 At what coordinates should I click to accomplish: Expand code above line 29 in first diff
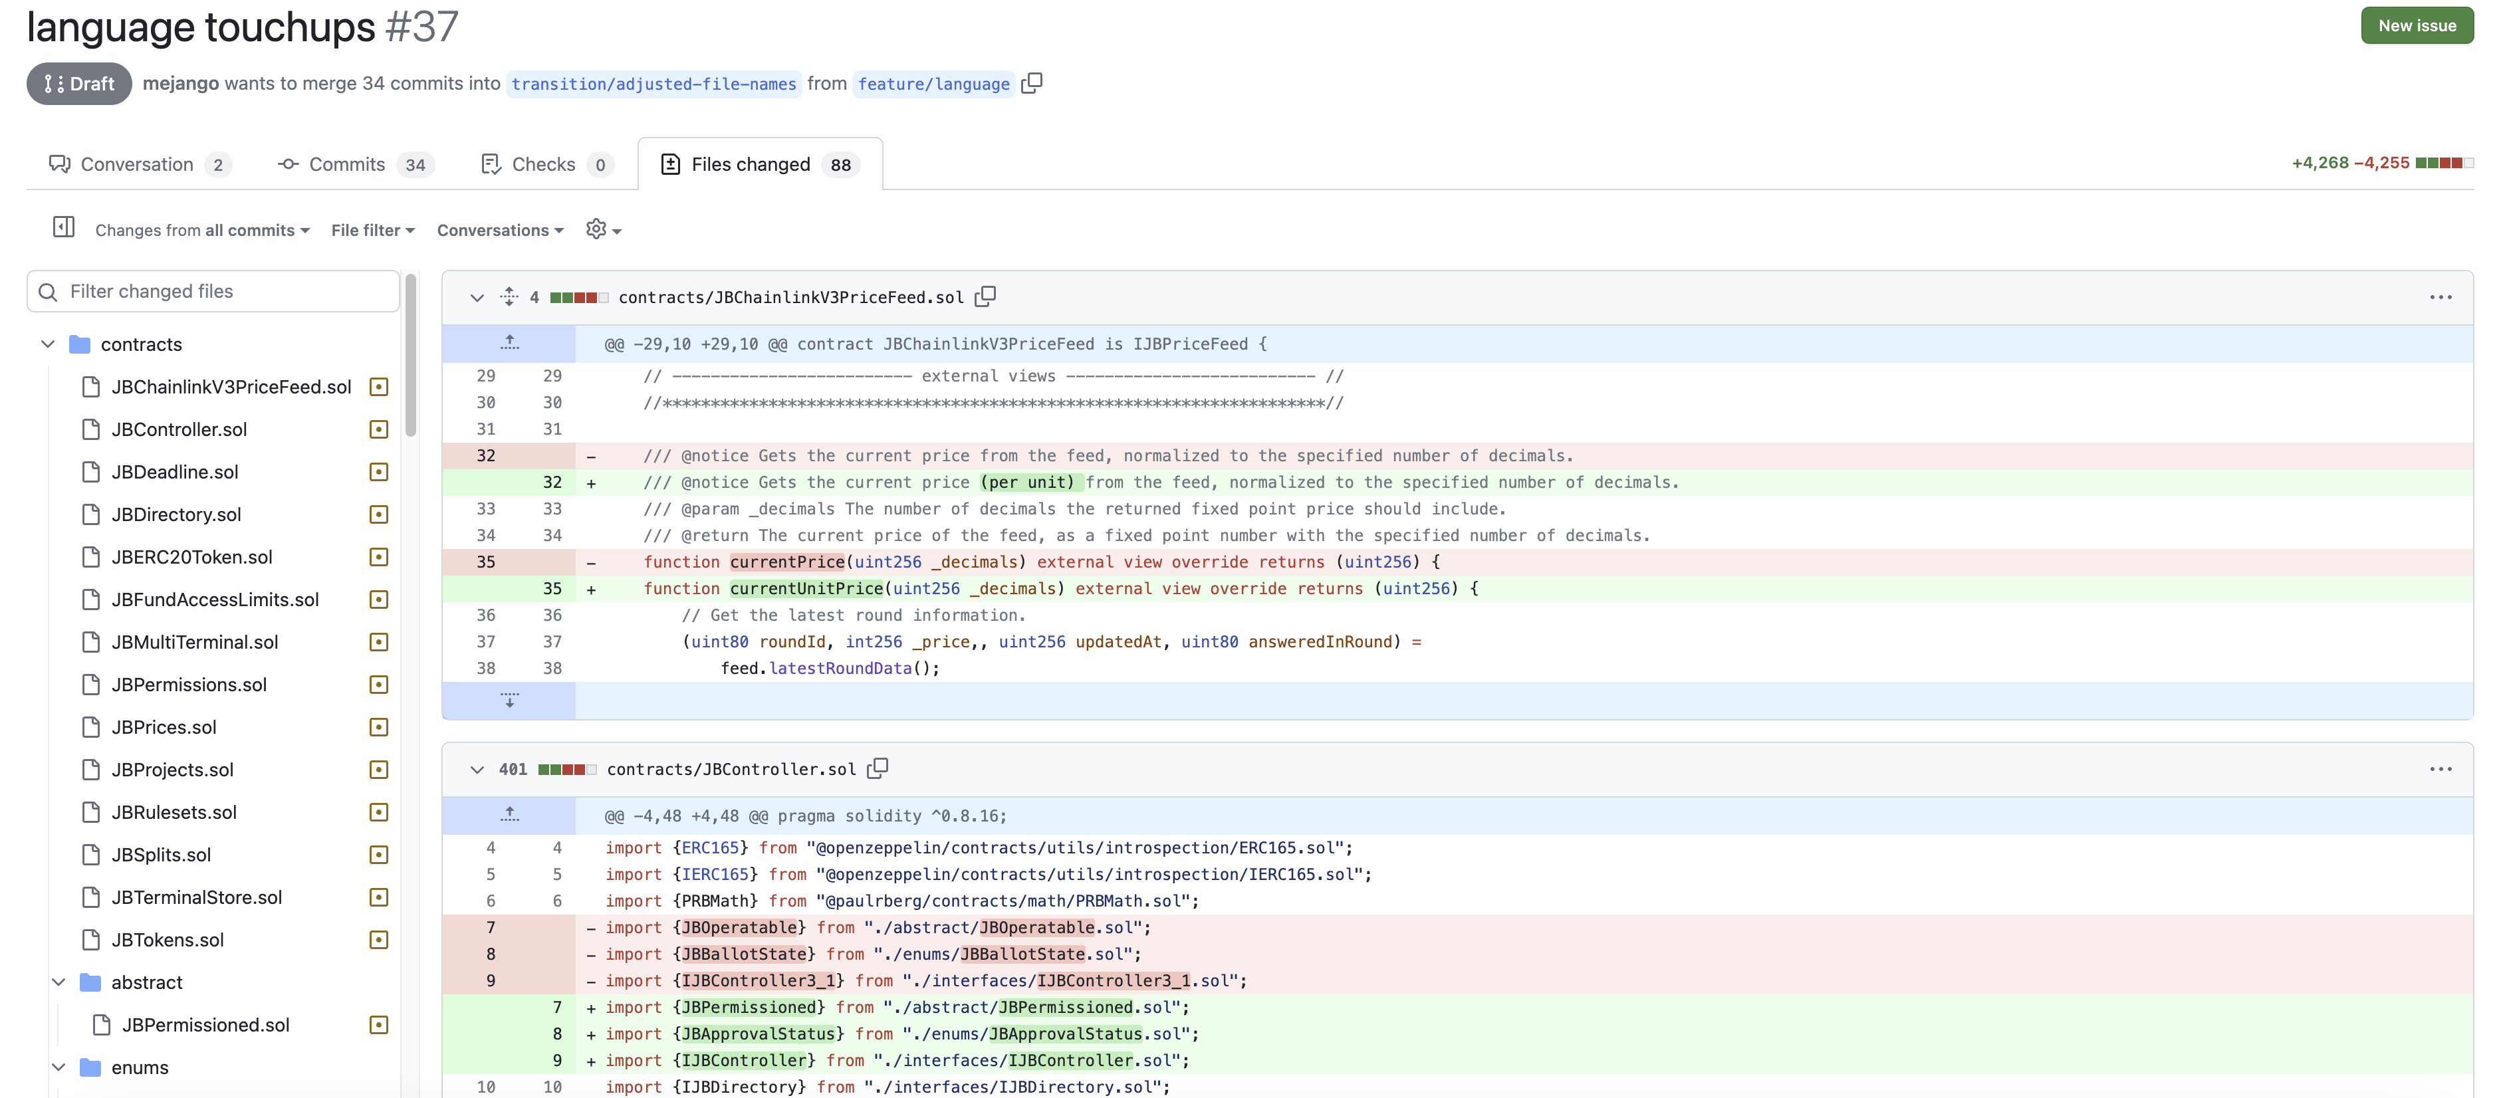point(509,342)
